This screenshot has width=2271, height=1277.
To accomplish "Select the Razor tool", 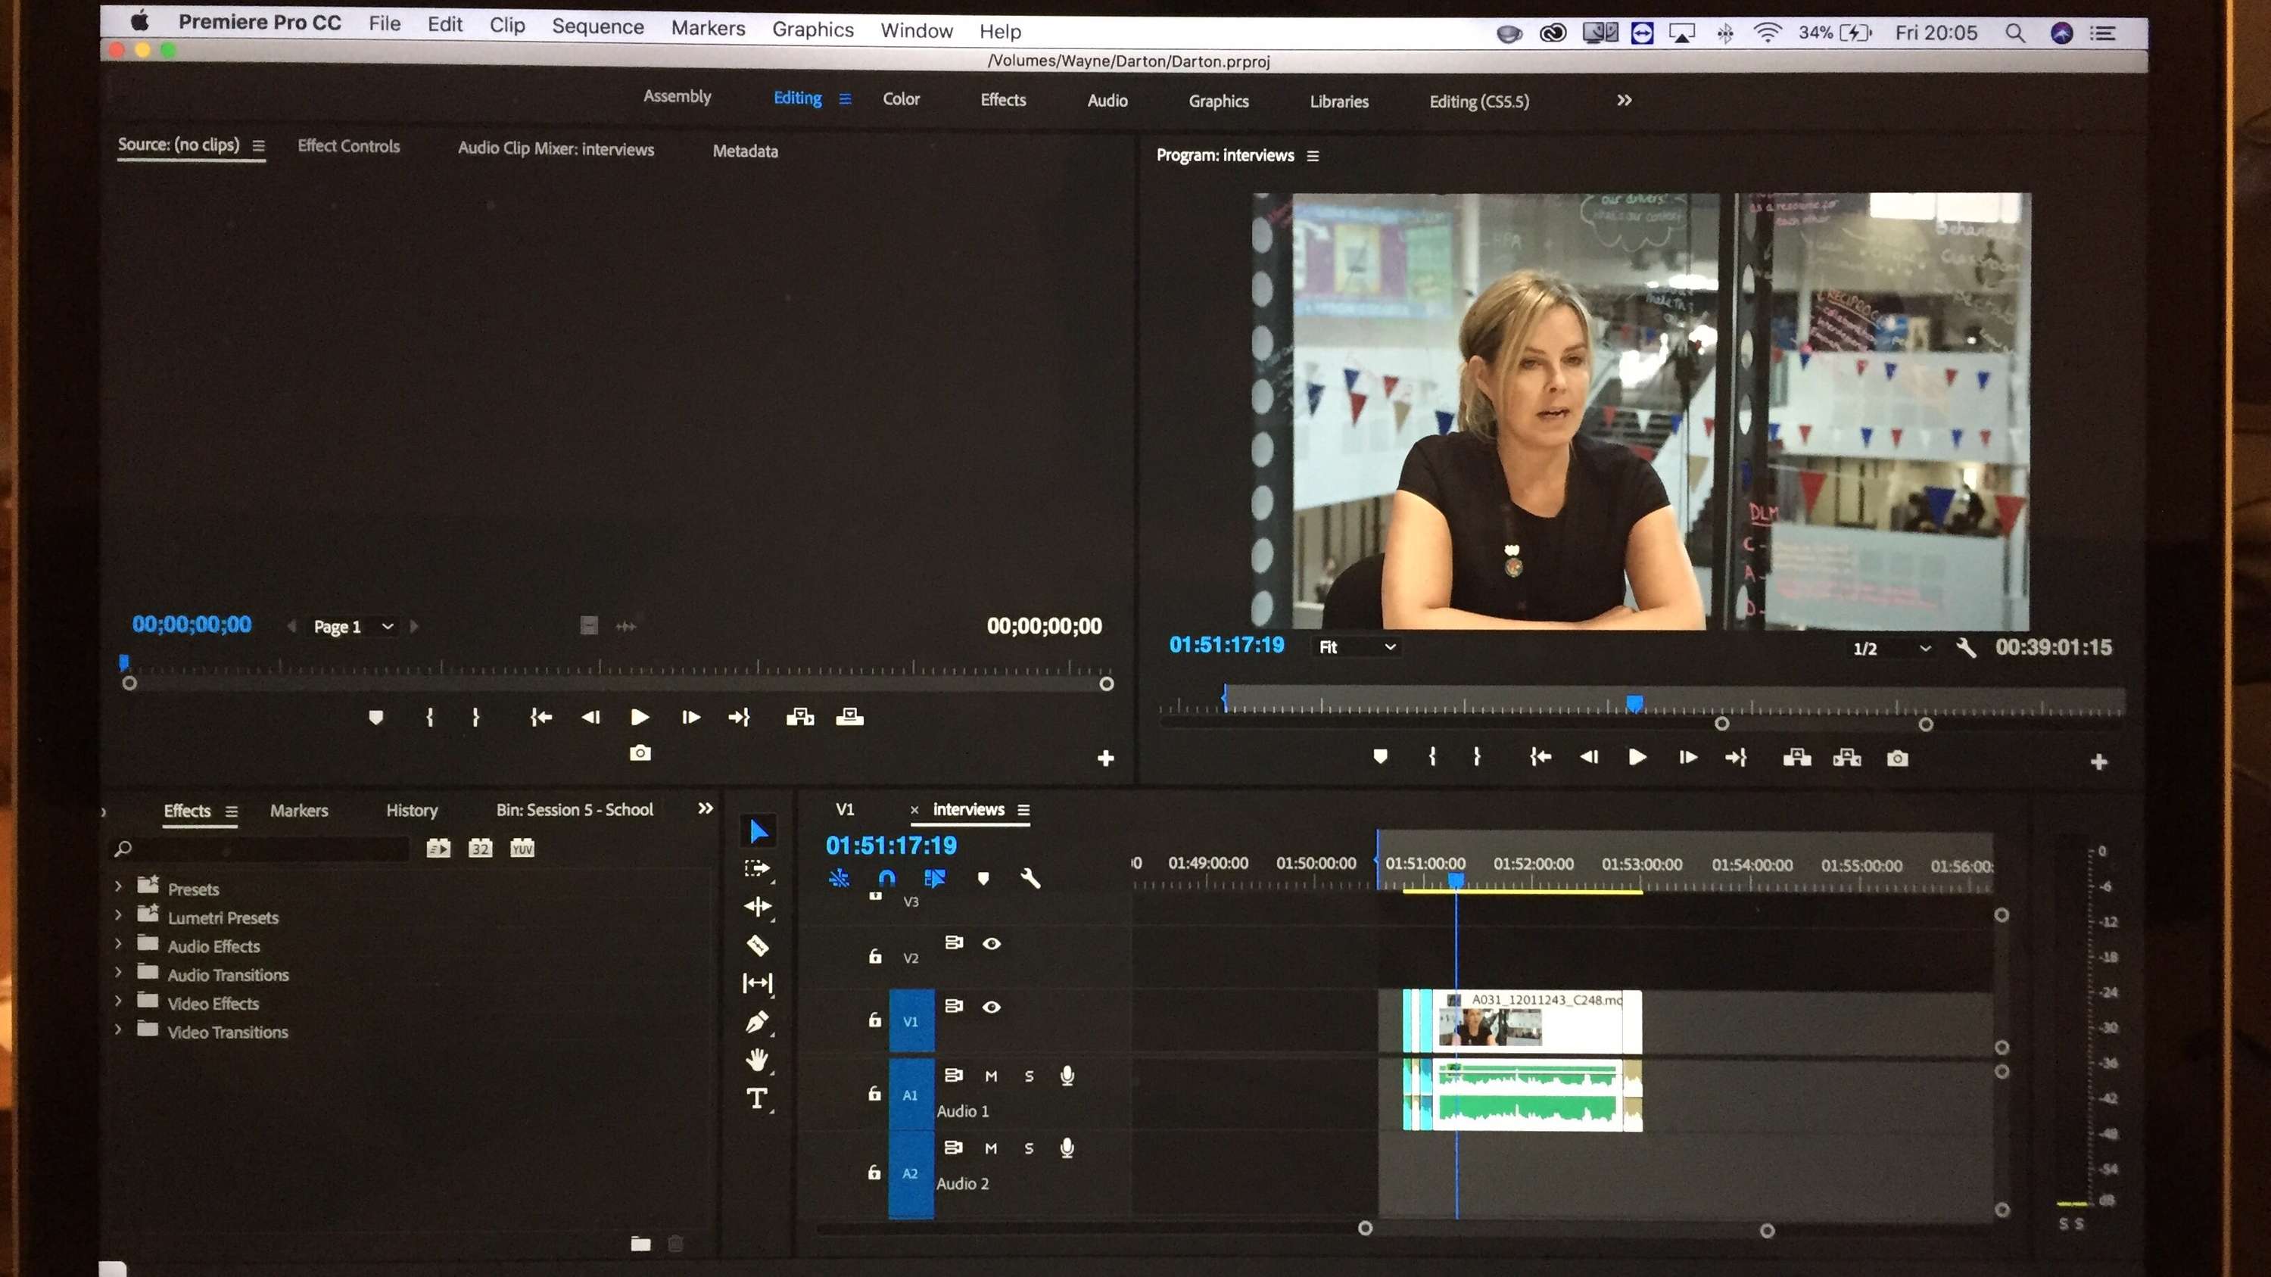I will pos(757,945).
